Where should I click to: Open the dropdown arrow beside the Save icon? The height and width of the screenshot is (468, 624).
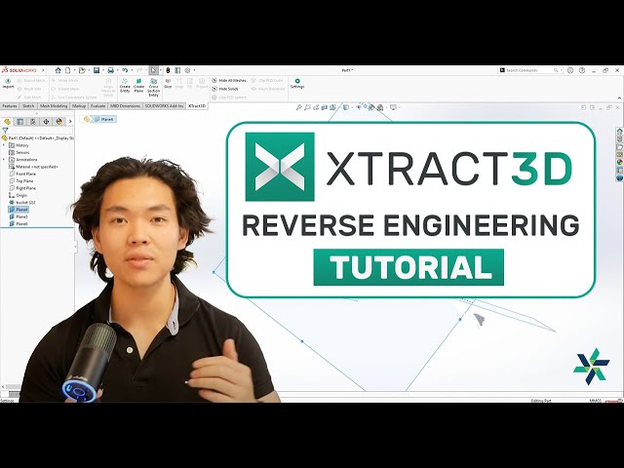pos(102,70)
